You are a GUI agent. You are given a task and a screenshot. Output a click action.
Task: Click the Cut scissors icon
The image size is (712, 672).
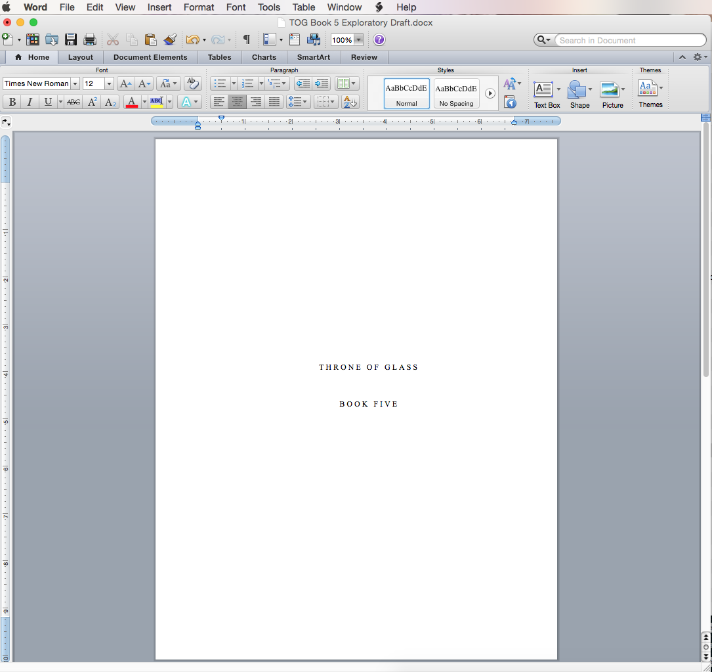[113, 39]
